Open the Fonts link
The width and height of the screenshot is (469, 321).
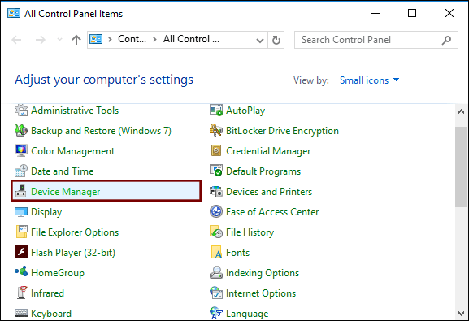pos(238,253)
